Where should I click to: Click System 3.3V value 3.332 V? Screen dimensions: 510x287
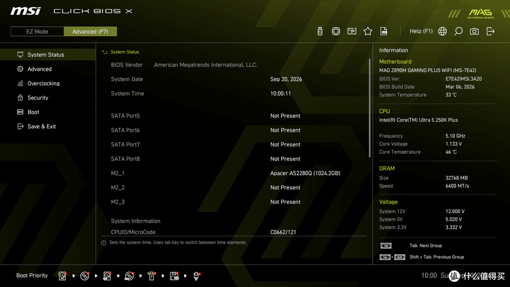[x=454, y=227]
